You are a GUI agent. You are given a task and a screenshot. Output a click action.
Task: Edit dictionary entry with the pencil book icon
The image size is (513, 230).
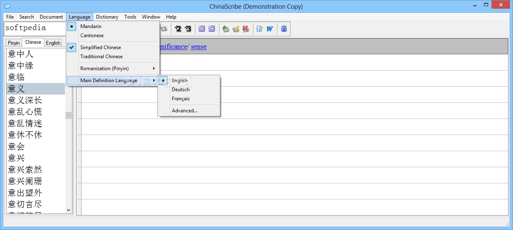click(x=236, y=29)
